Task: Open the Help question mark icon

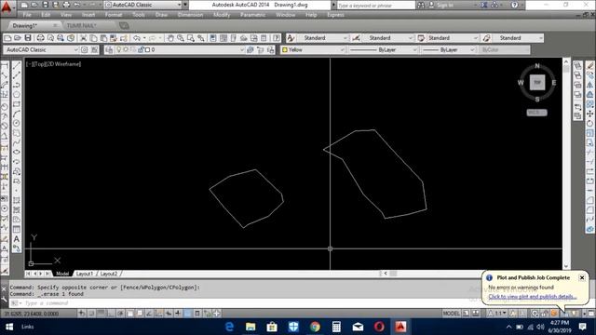Action: [277, 38]
